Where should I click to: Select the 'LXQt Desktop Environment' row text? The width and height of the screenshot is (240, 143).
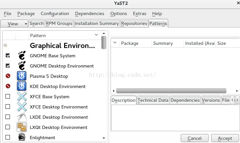[x=59, y=127]
